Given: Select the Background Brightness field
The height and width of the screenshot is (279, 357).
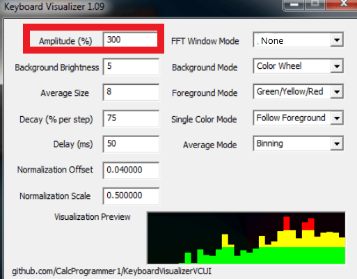Looking at the screenshot, I should (131, 67).
